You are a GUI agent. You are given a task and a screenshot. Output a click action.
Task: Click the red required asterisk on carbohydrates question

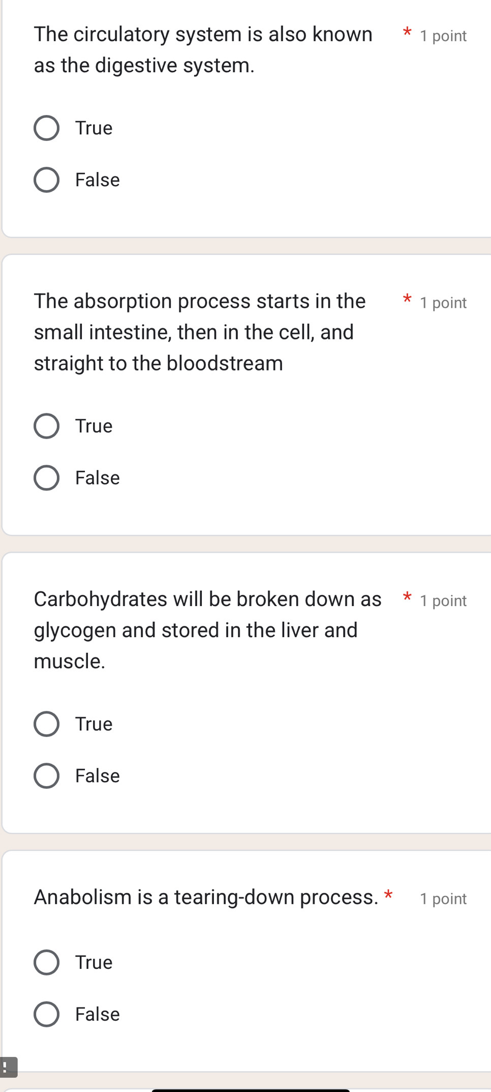click(x=407, y=597)
